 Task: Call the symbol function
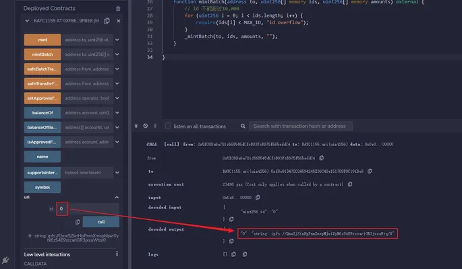pos(42,188)
